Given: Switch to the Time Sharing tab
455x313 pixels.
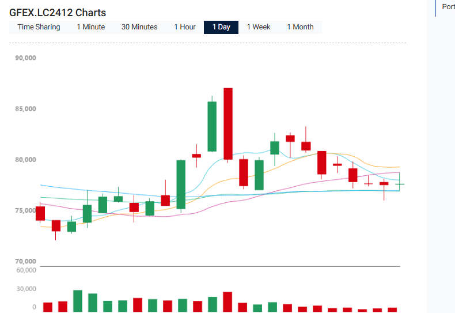Looking at the screenshot, I should point(39,27).
